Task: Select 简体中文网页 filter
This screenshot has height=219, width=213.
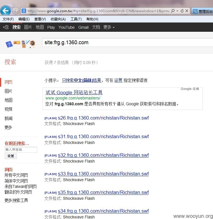Action: pos(16,181)
